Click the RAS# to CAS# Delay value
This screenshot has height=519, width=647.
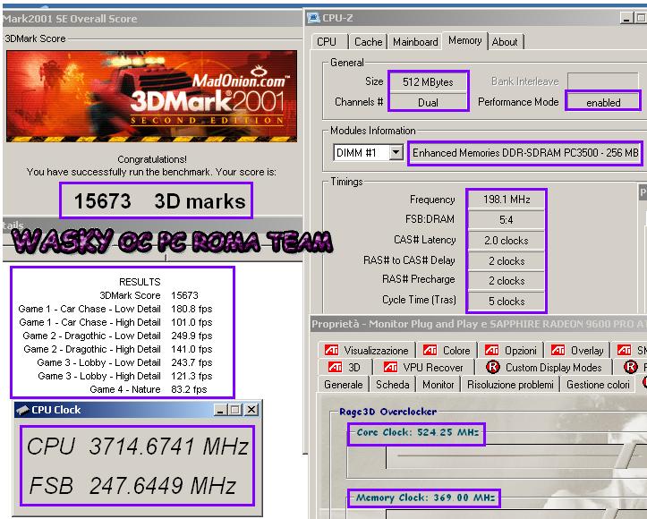point(507,261)
